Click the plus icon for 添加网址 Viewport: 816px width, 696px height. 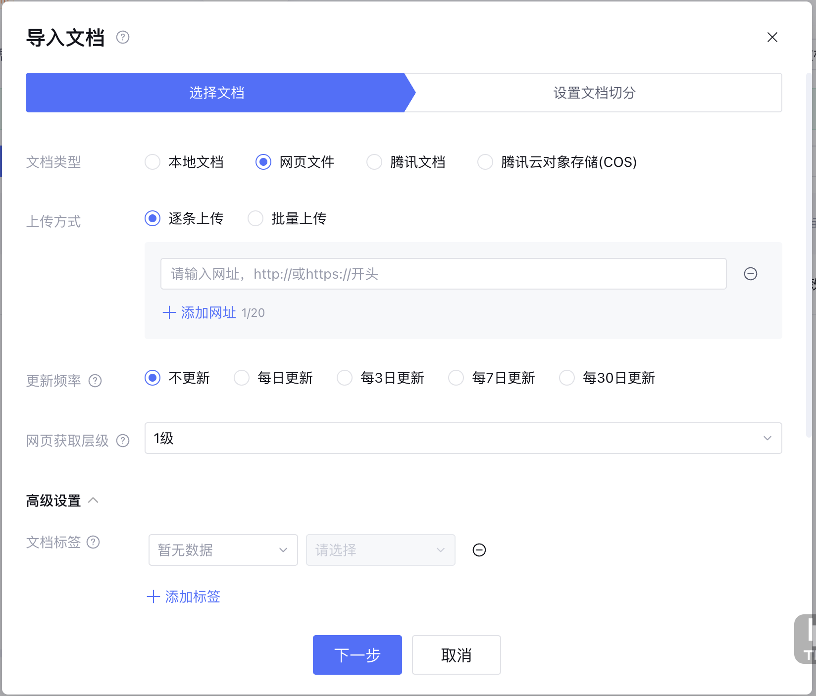(x=169, y=312)
